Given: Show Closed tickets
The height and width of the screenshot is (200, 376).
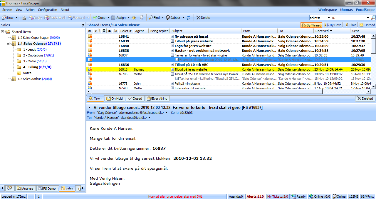Looking at the screenshot, I should point(135,99).
